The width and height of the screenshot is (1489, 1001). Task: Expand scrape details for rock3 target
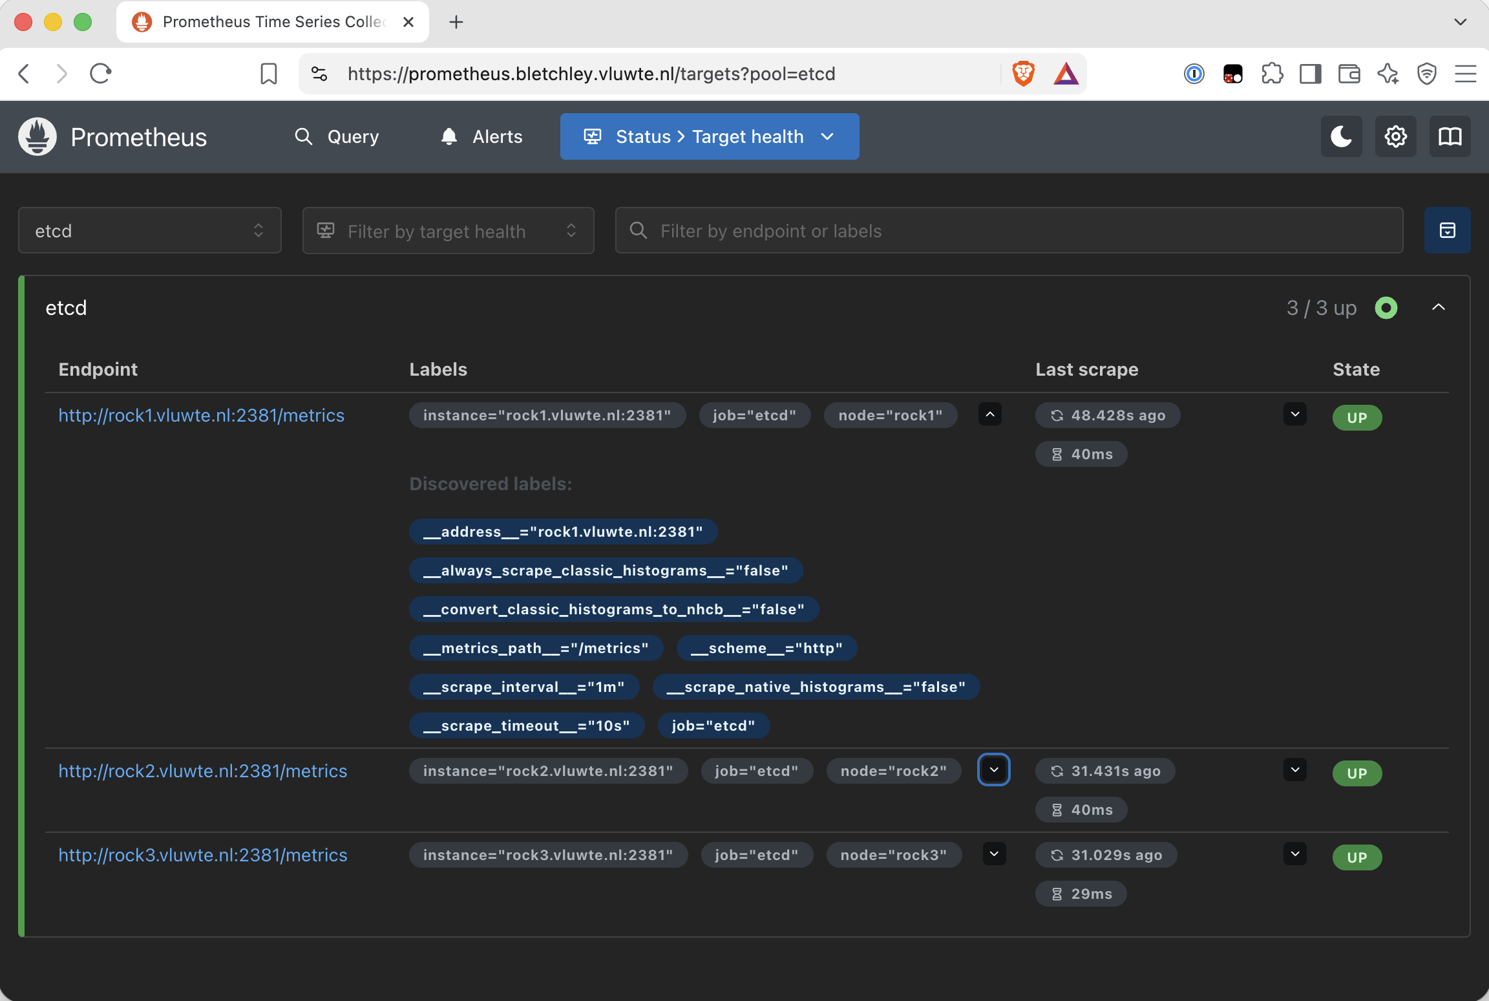pos(1294,854)
